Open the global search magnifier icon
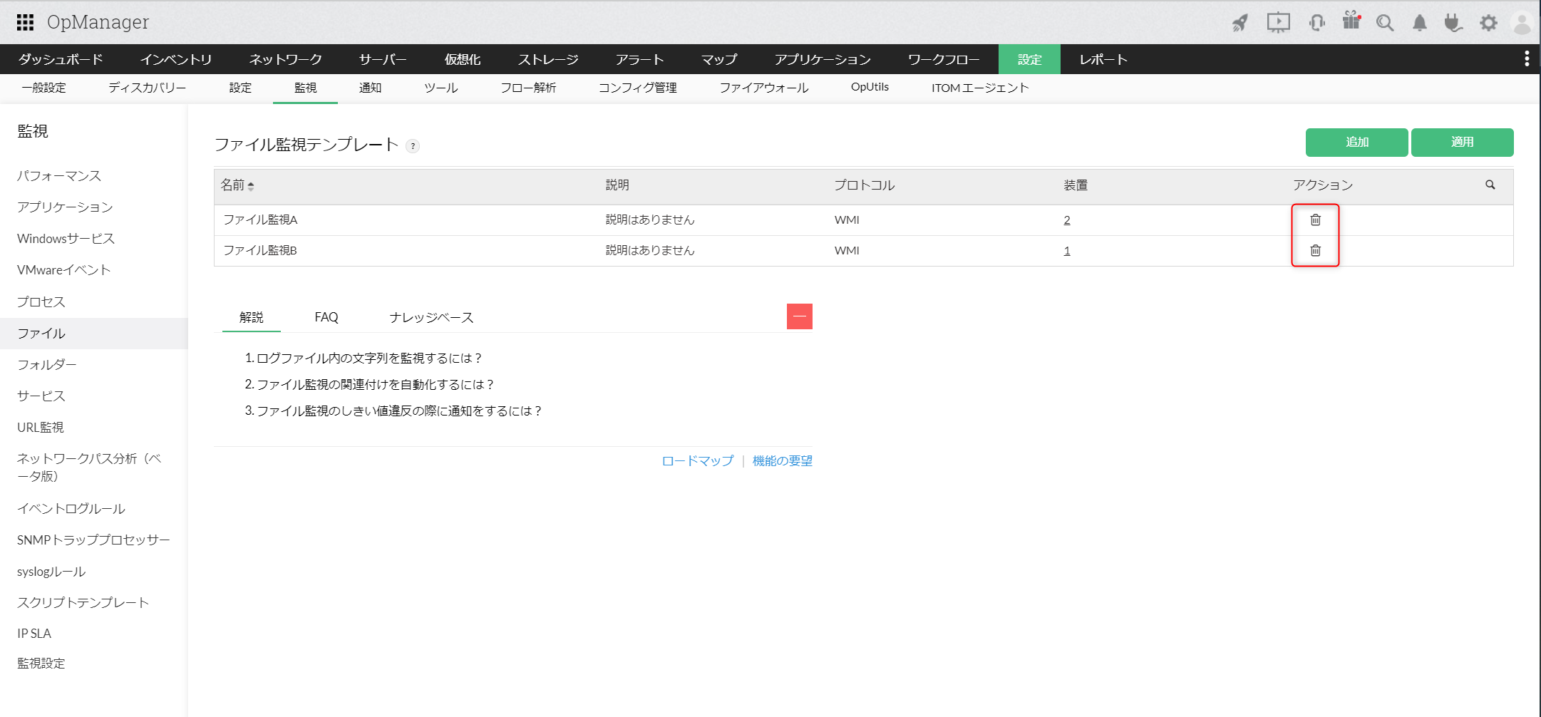 coord(1385,22)
